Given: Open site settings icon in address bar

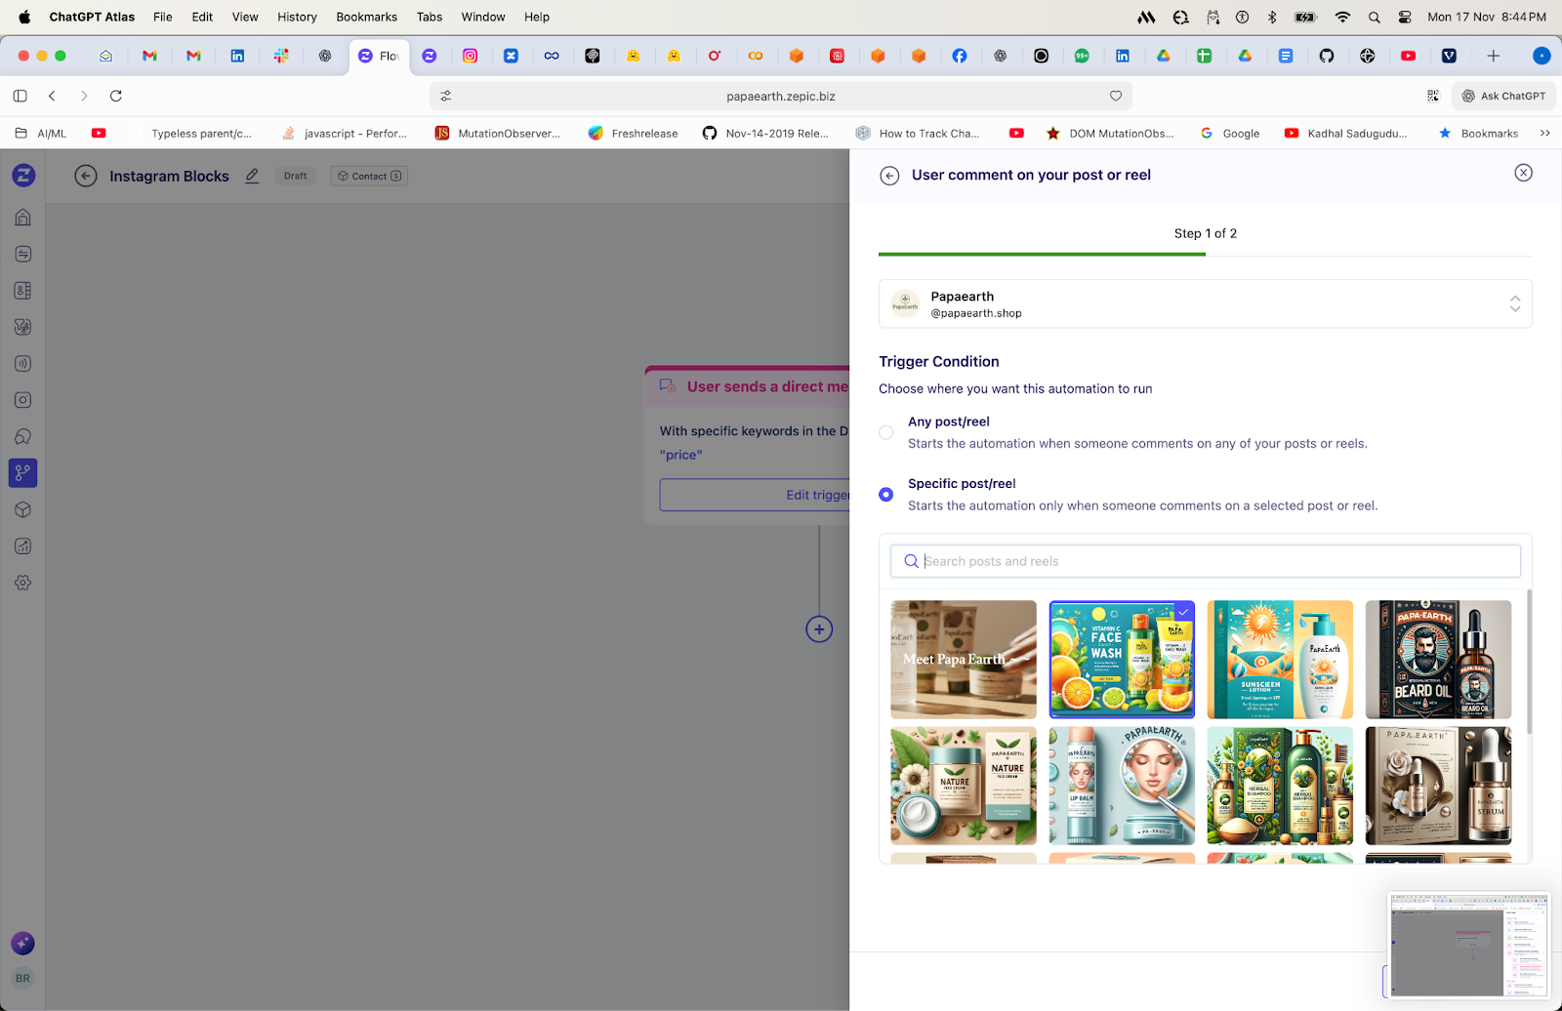Looking at the screenshot, I should point(446,96).
